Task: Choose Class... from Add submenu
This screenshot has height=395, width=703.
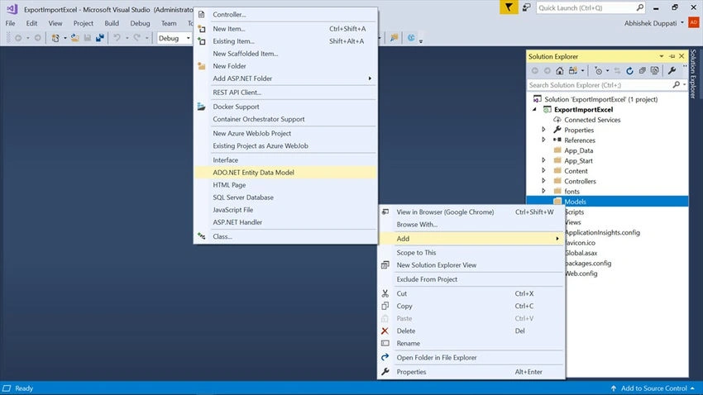Action: (285, 236)
